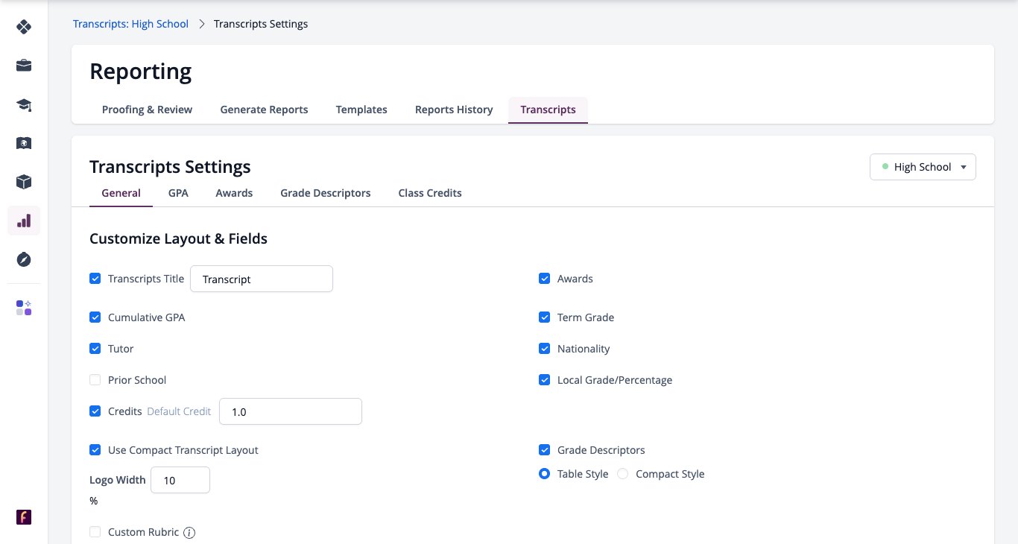1018x544 pixels.
Task: Click the Logo Width input field
Action: coord(180,480)
